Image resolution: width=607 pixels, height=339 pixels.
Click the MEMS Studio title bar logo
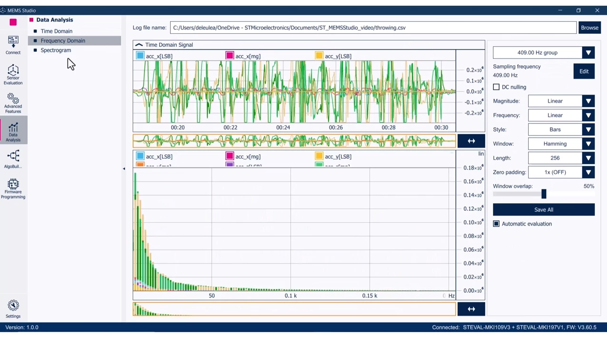pyautogui.click(x=3, y=10)
